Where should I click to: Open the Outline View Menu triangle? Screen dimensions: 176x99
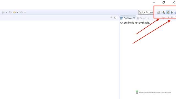coord(168,17)
